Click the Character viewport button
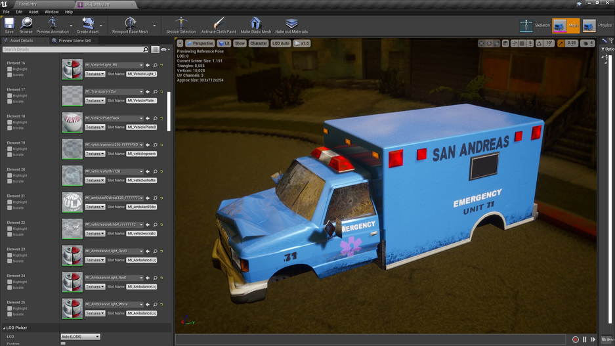The width and height of the screenshot is (615, 346). (x=258, y=43)
